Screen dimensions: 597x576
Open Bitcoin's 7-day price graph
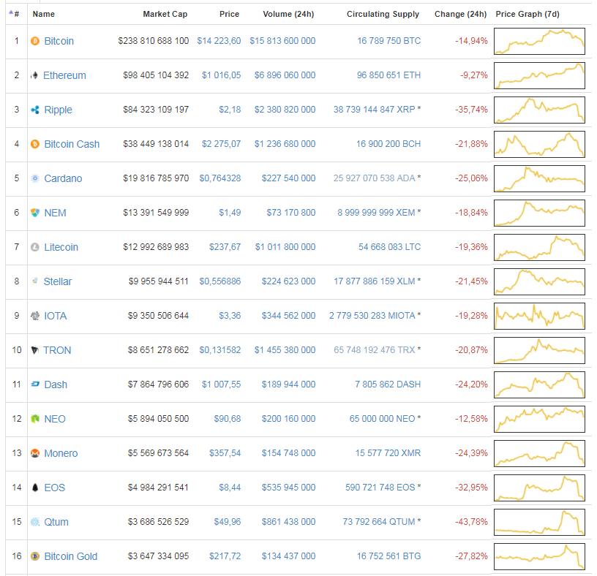539,41
